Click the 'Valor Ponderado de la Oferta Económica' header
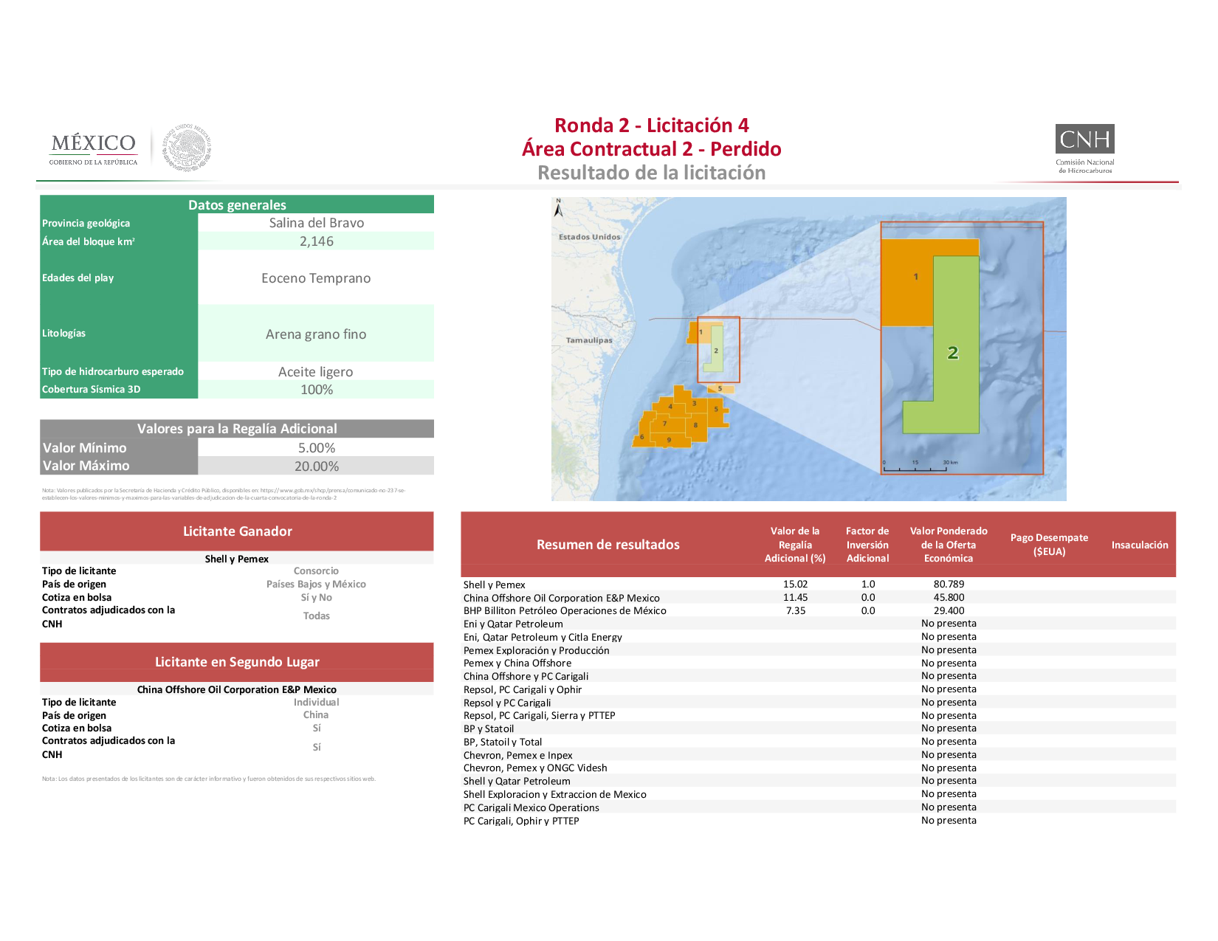Screen dimensions: 1218x941 [x=949, y=545]
